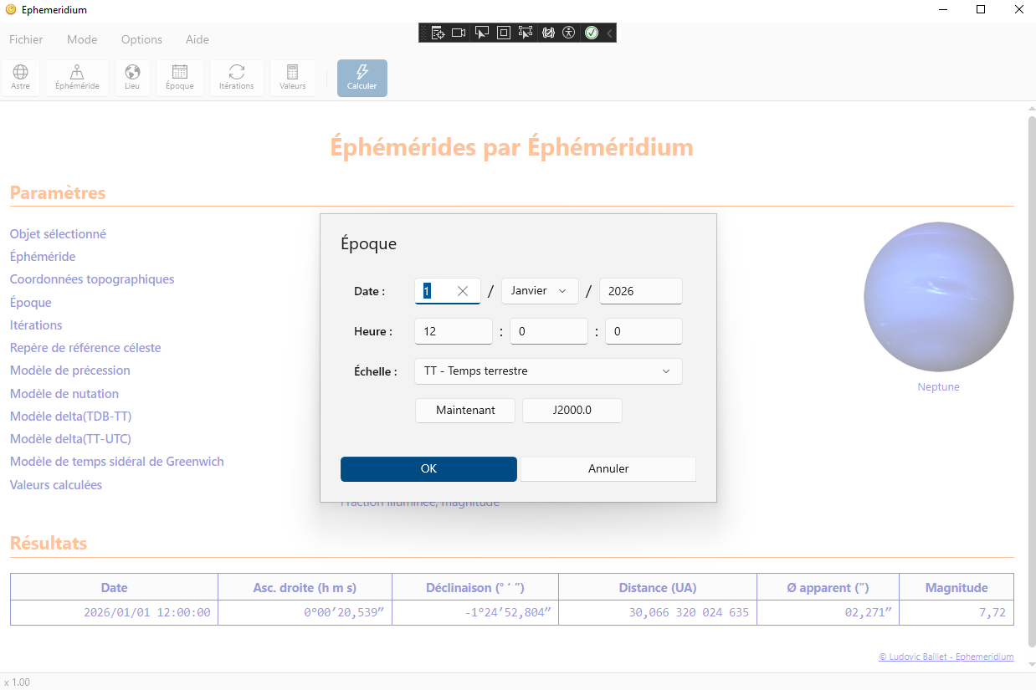Set epoch with J2000.0 button
Screen dimensions: 1036x690
tap(572, 411)
